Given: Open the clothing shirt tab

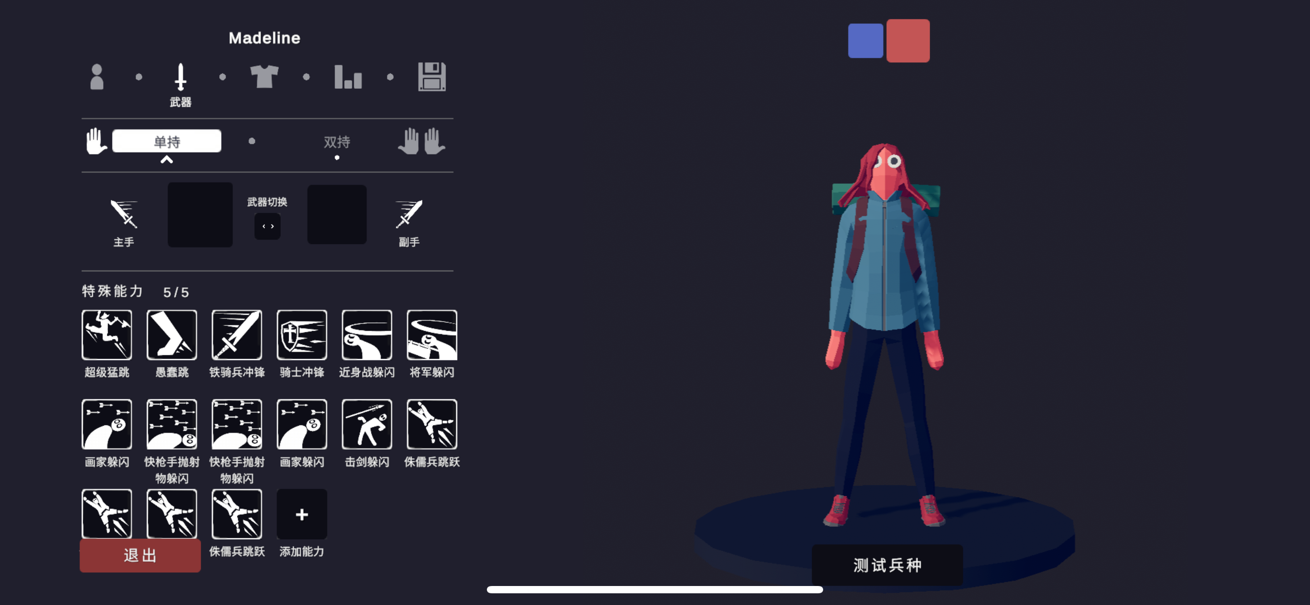Looking at the screenshot, I should [265, 77].
